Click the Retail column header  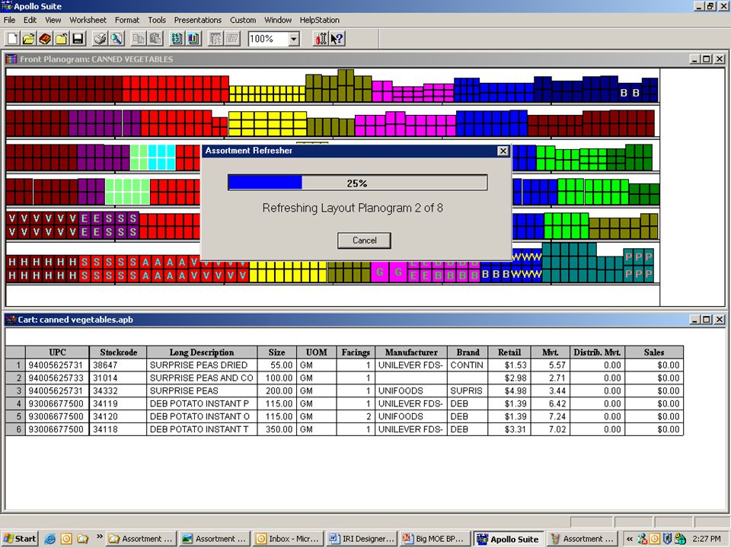click(509, 352)
